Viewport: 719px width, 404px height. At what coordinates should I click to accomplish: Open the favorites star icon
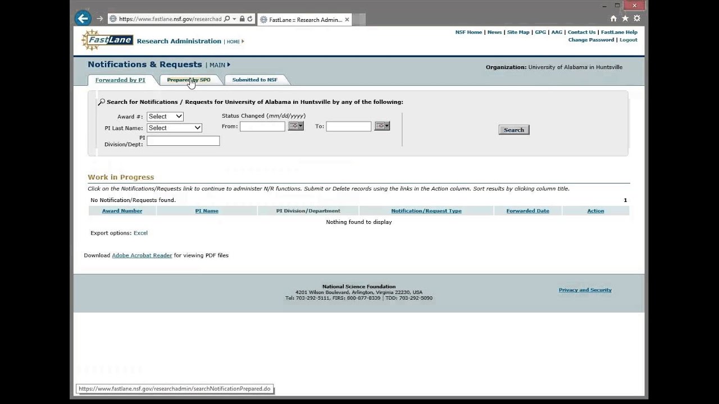pyautogui.click(x=625, y=19)
